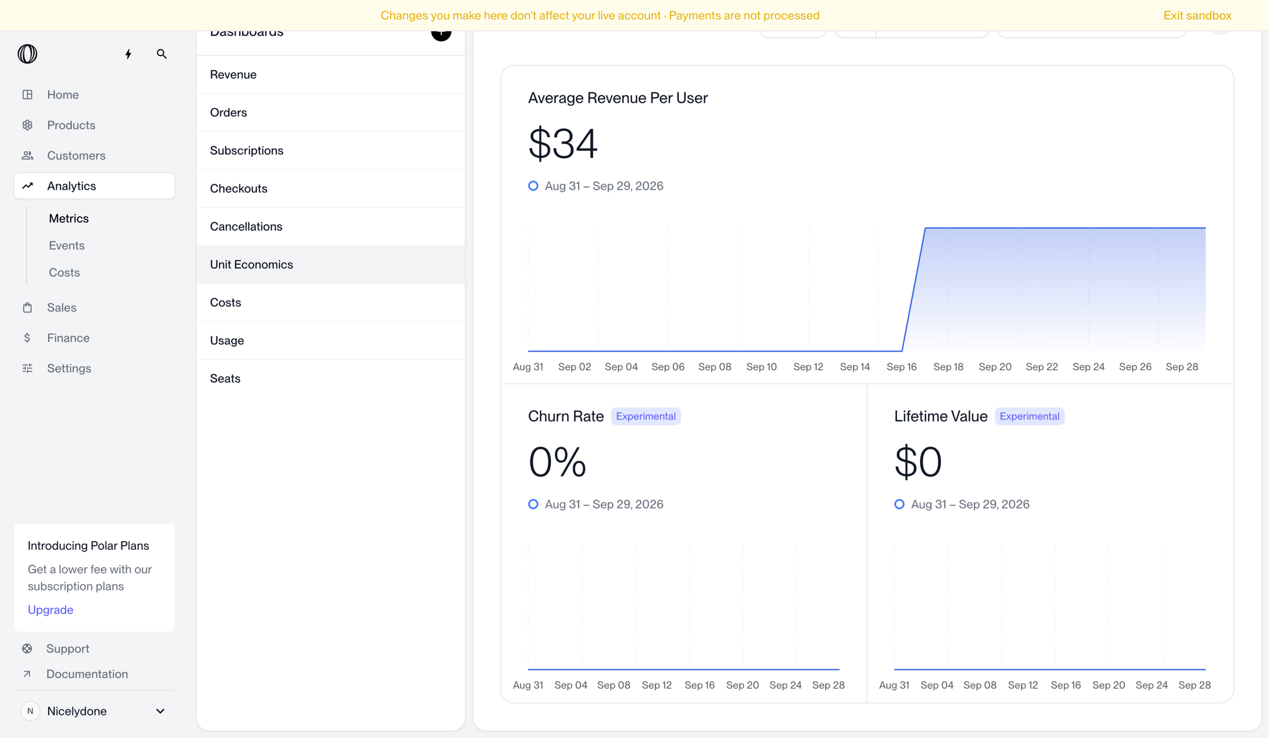Select the Seats dashboard
1269x738 pixels.
pyautogui.click(x=330, y=379)
